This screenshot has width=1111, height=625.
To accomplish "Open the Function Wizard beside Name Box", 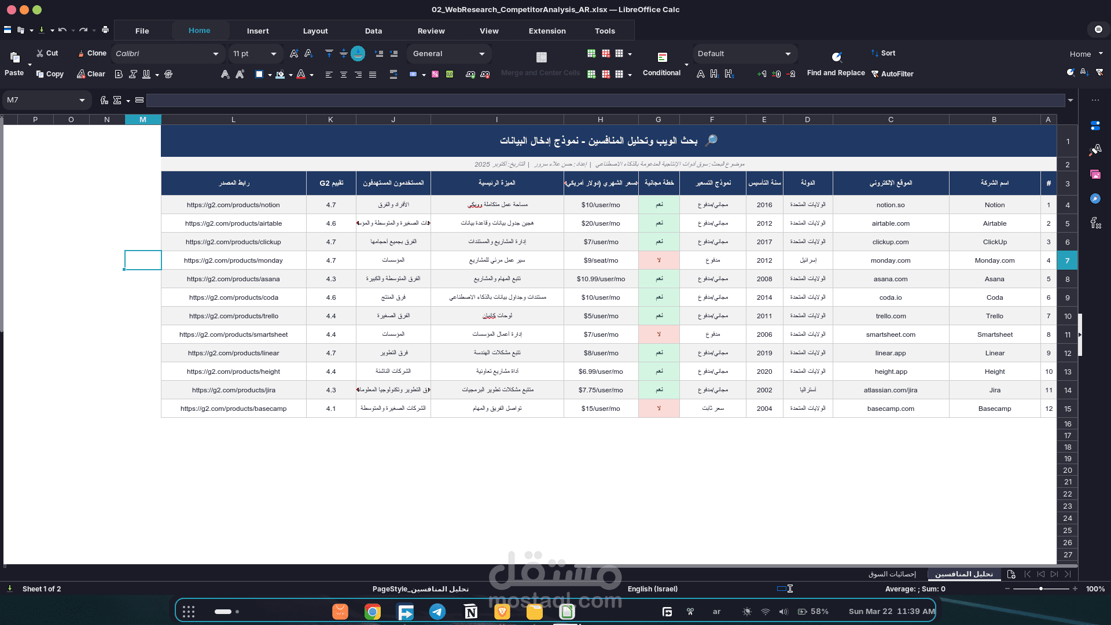I will [x=104, y=100].
